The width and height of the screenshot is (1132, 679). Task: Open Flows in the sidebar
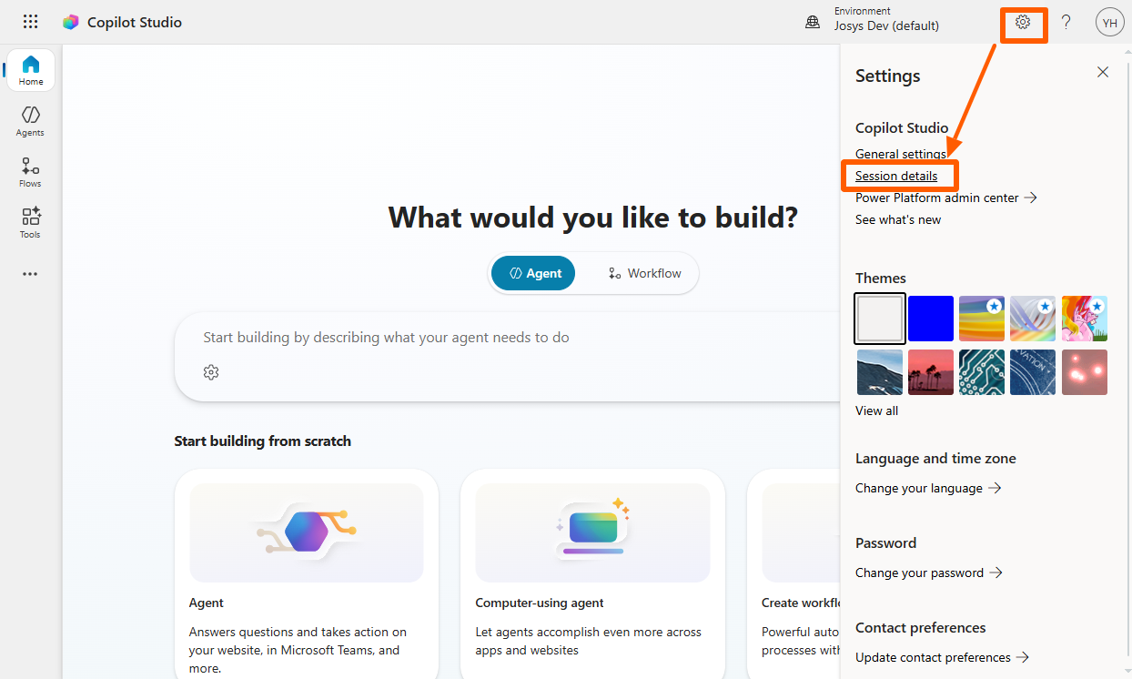31,172
